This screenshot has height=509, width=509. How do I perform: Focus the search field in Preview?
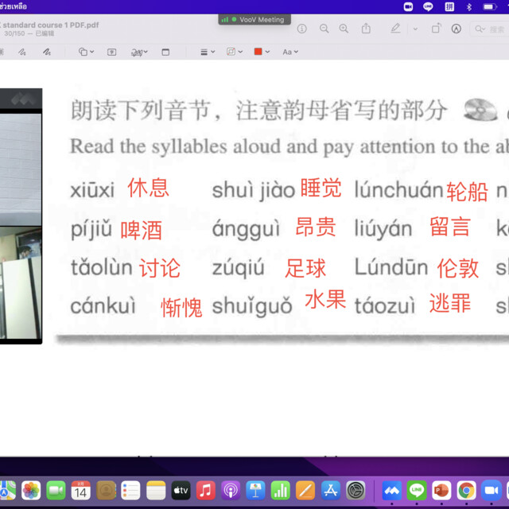tap(490, 29)
